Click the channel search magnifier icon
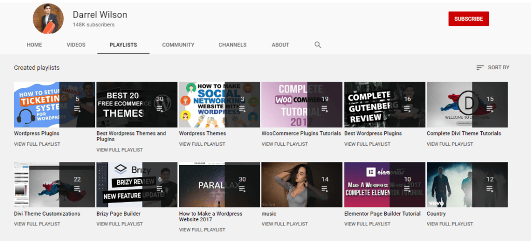 [x=318, y=45]
